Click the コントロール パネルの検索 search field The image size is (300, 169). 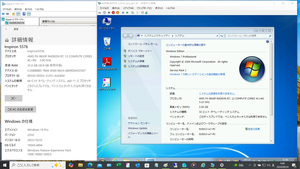point(249,36)
